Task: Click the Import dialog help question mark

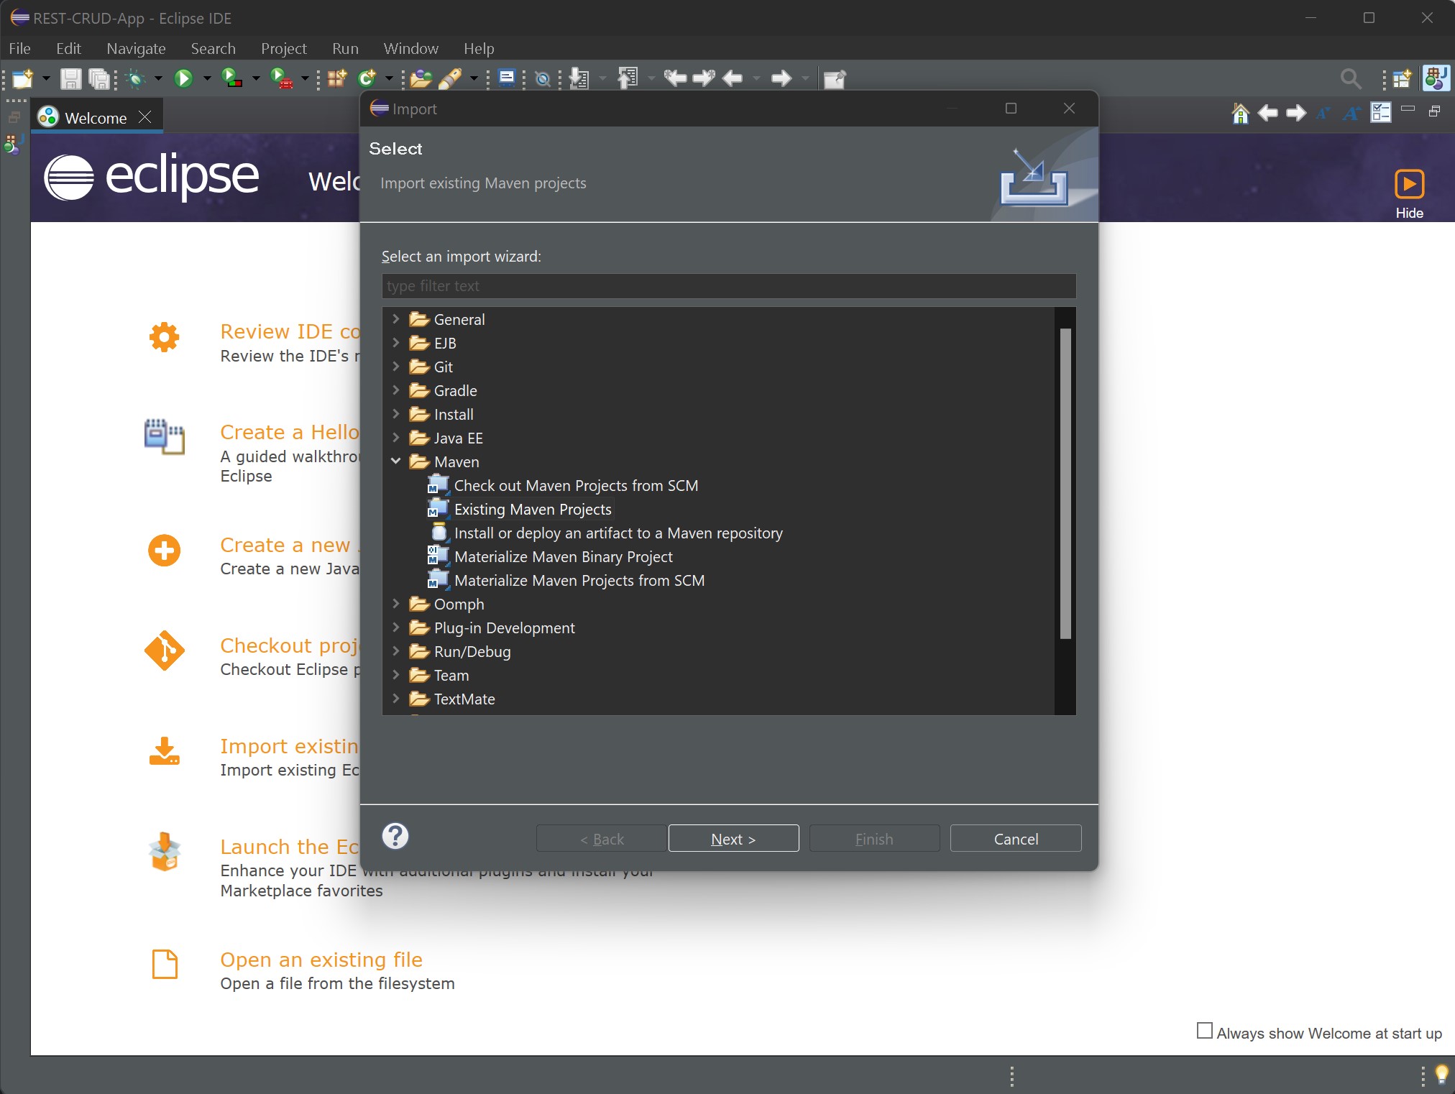Action: 395,836
